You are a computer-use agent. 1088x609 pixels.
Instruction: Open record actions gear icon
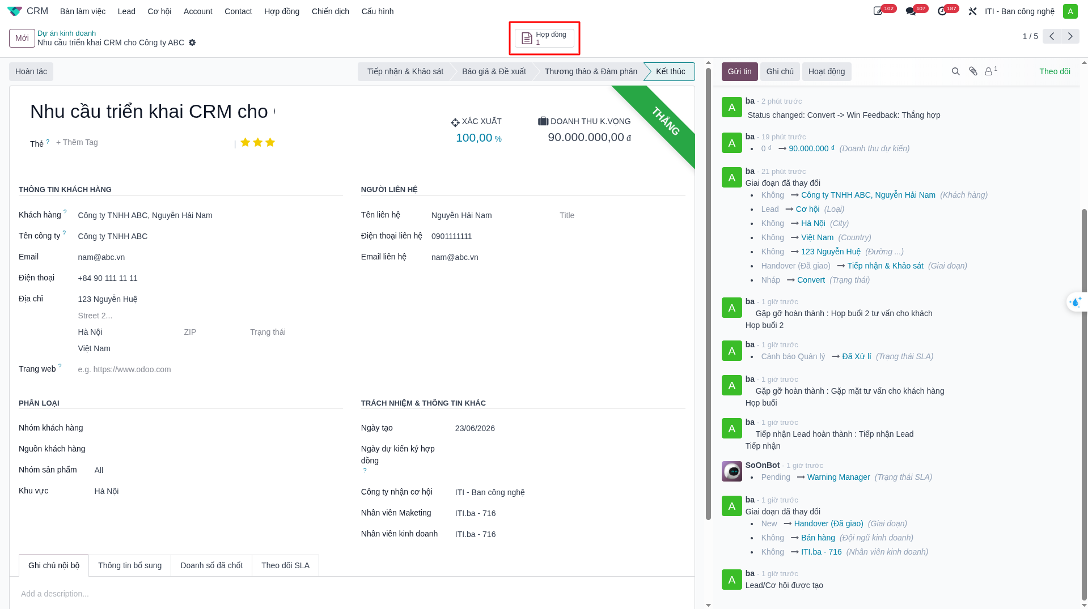point(192,42)
